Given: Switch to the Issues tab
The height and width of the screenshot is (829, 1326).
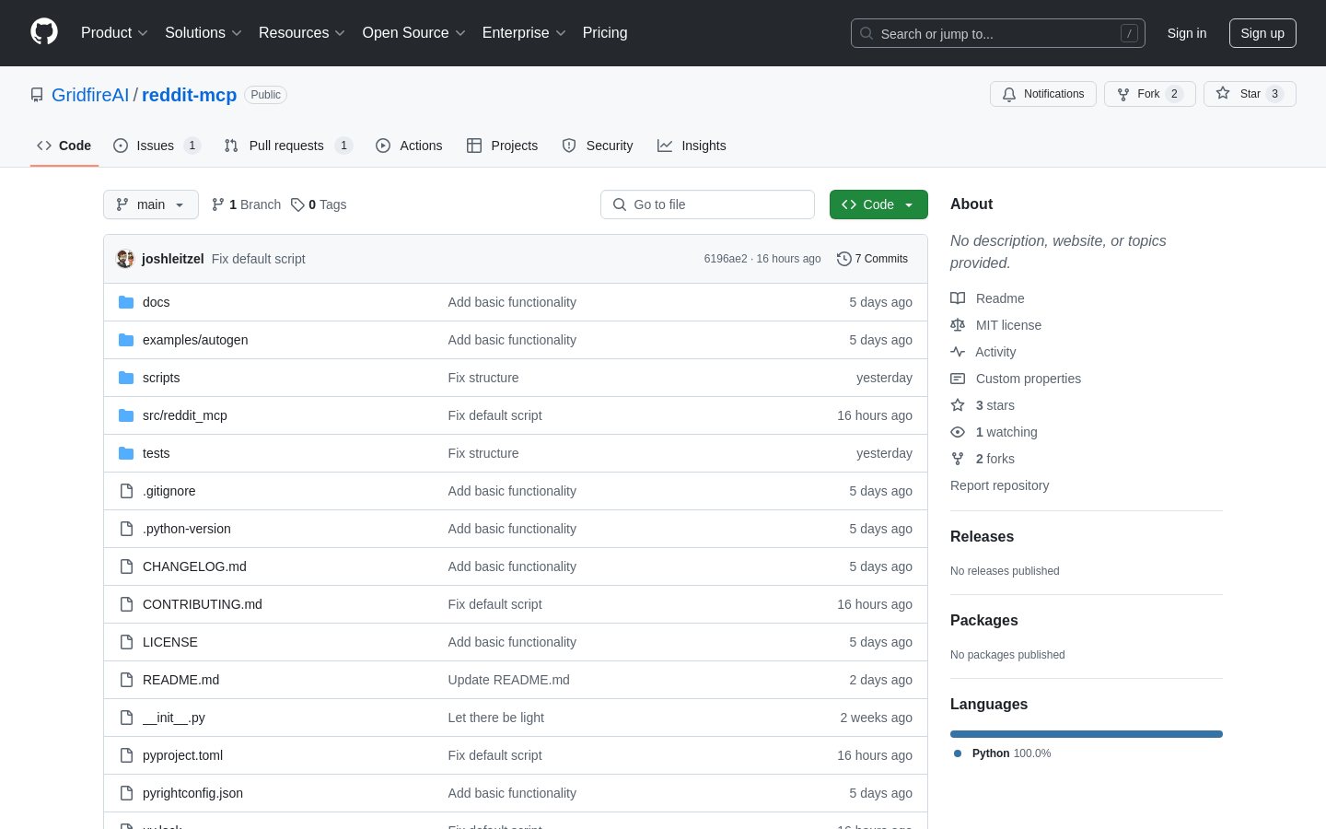Looking at the screenshot, I should pos(157,146).
